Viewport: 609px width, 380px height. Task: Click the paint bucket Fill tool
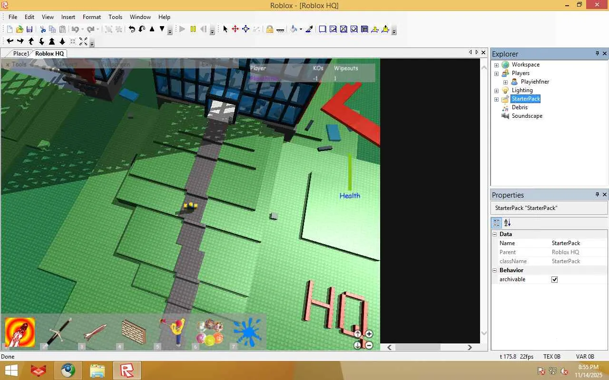point(294,29)
